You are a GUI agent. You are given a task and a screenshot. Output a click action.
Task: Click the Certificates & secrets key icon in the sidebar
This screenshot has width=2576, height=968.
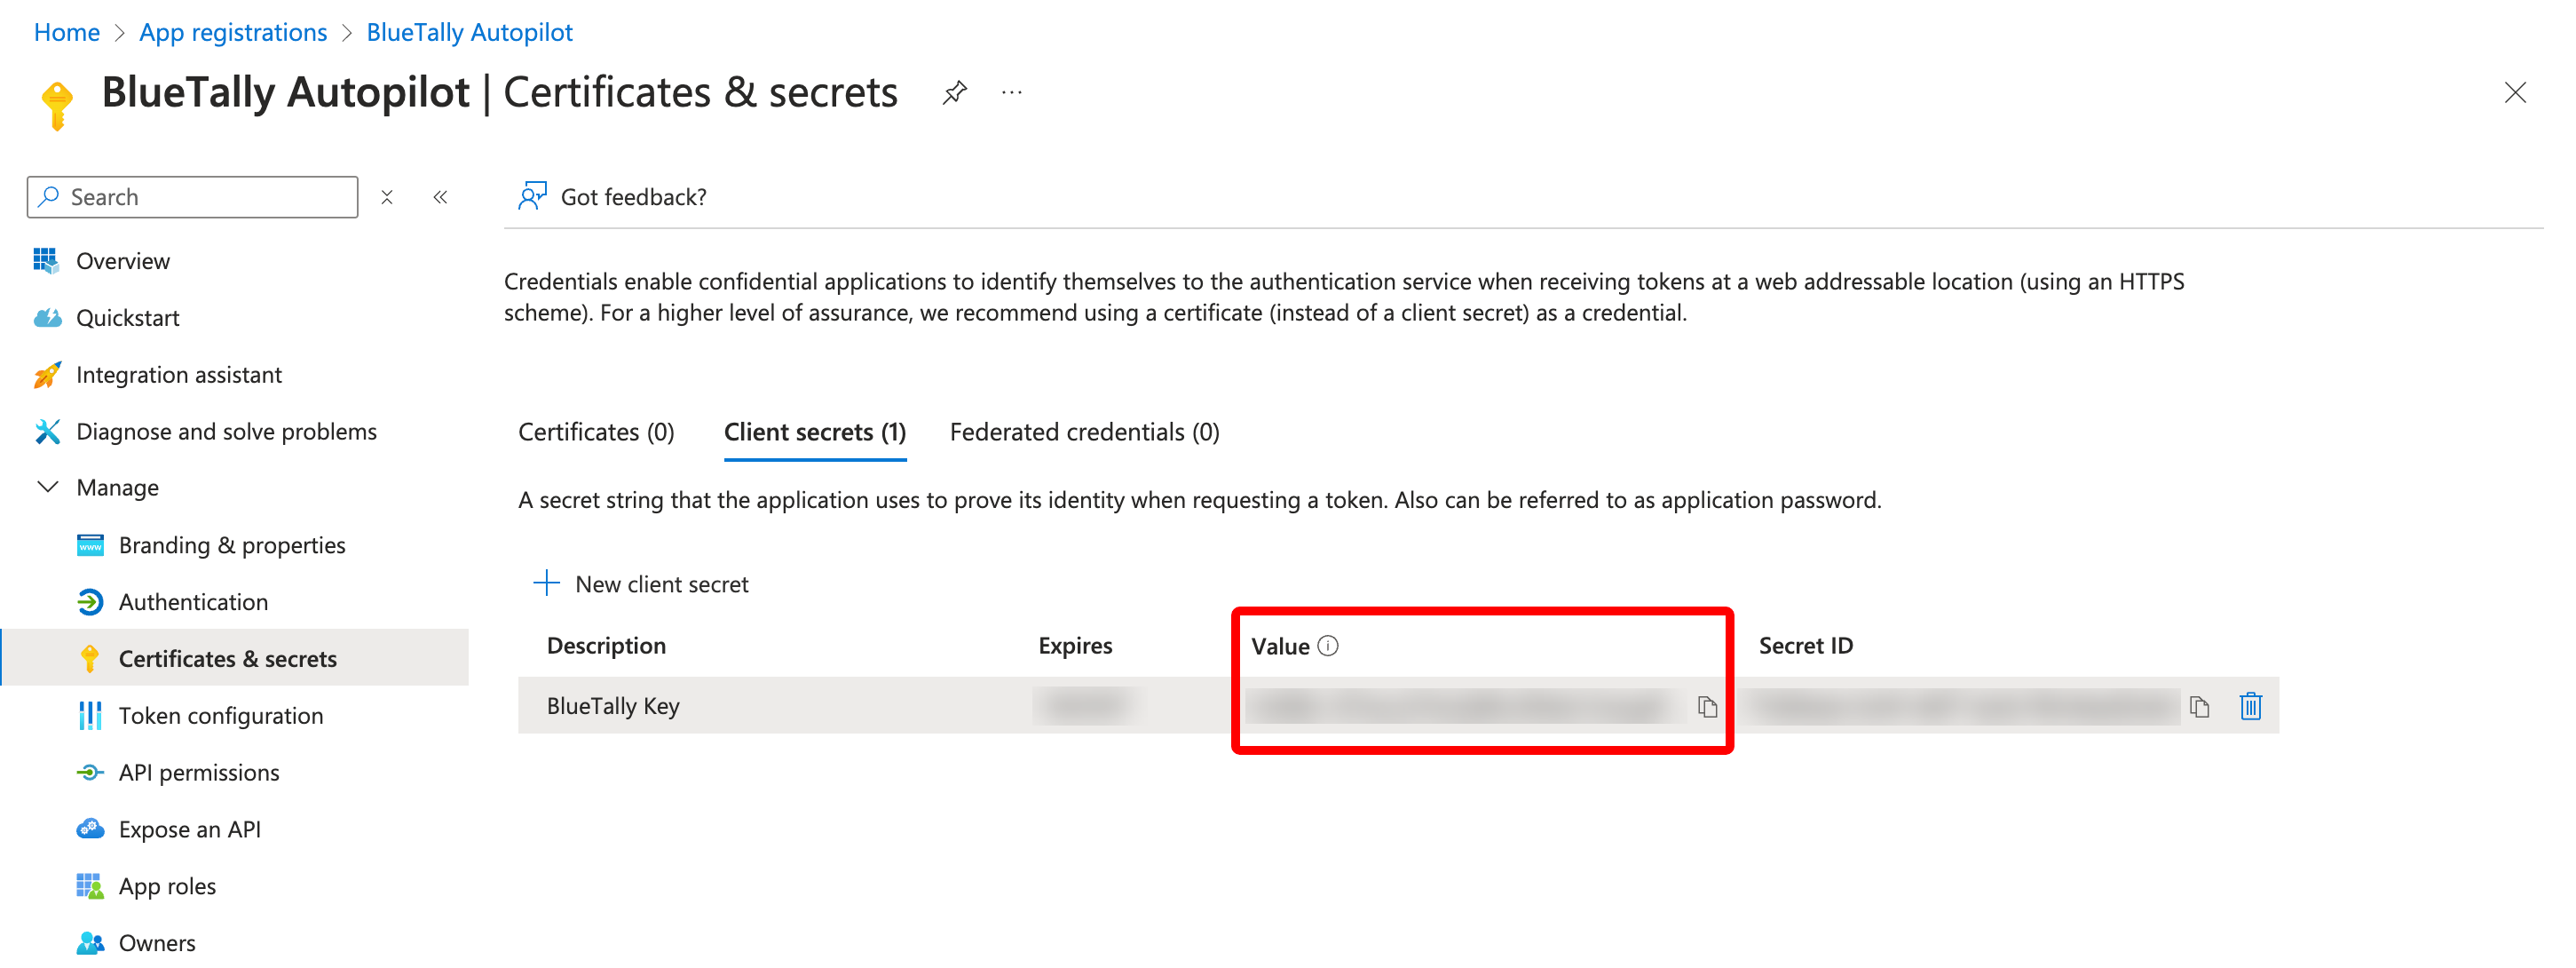pyautogui.click(x=90, y=658)
